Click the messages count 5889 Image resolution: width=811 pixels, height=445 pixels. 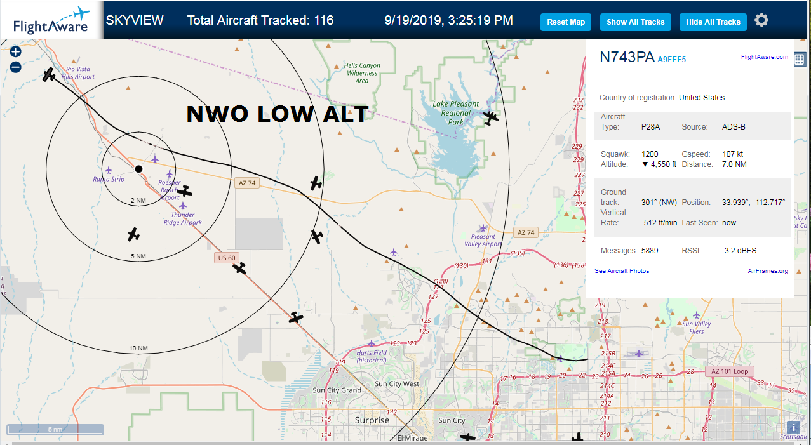[650, 251]
